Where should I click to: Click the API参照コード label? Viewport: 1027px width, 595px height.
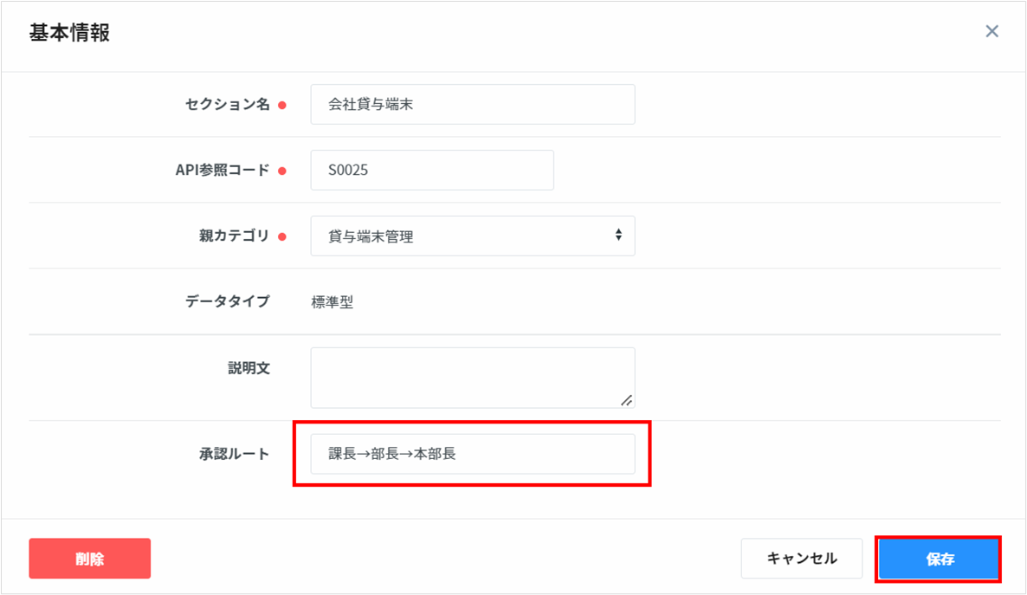coord(223,171)
